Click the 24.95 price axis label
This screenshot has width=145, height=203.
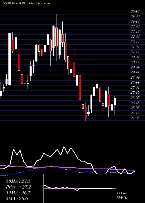coord(135,118)
